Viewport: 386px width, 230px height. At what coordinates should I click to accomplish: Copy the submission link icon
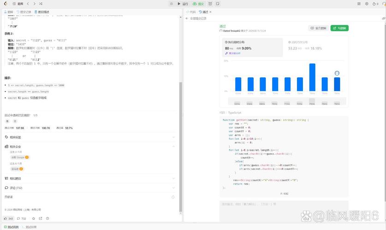click(384, 18)
